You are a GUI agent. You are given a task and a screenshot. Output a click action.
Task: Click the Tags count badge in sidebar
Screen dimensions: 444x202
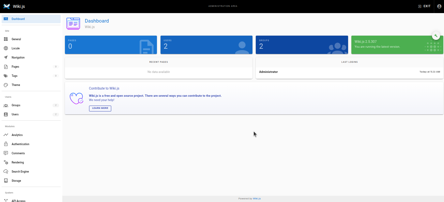point(56,76)
